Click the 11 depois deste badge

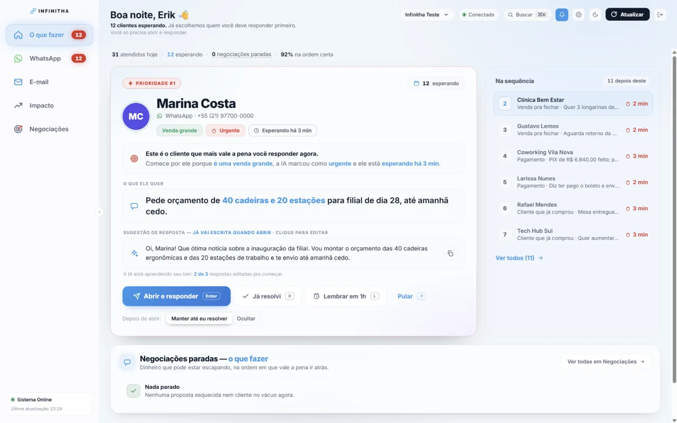click(627, 81)
